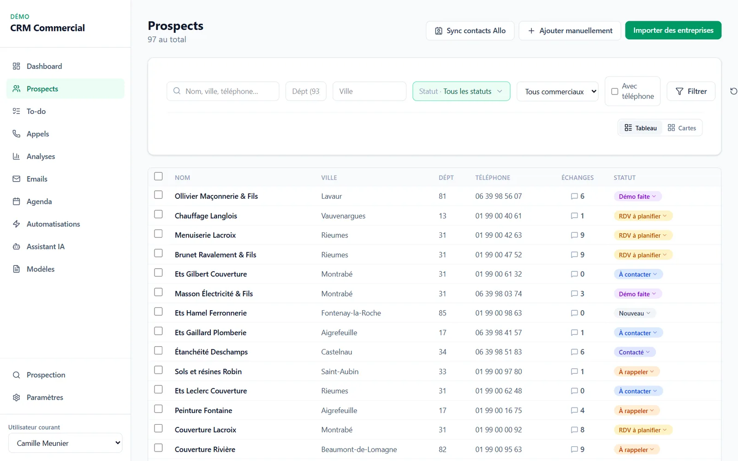The width and height of the screenshot is (738, 461).
Task: Open Contacté status for Étanchéité Deschamps
Action: point(634,352)
